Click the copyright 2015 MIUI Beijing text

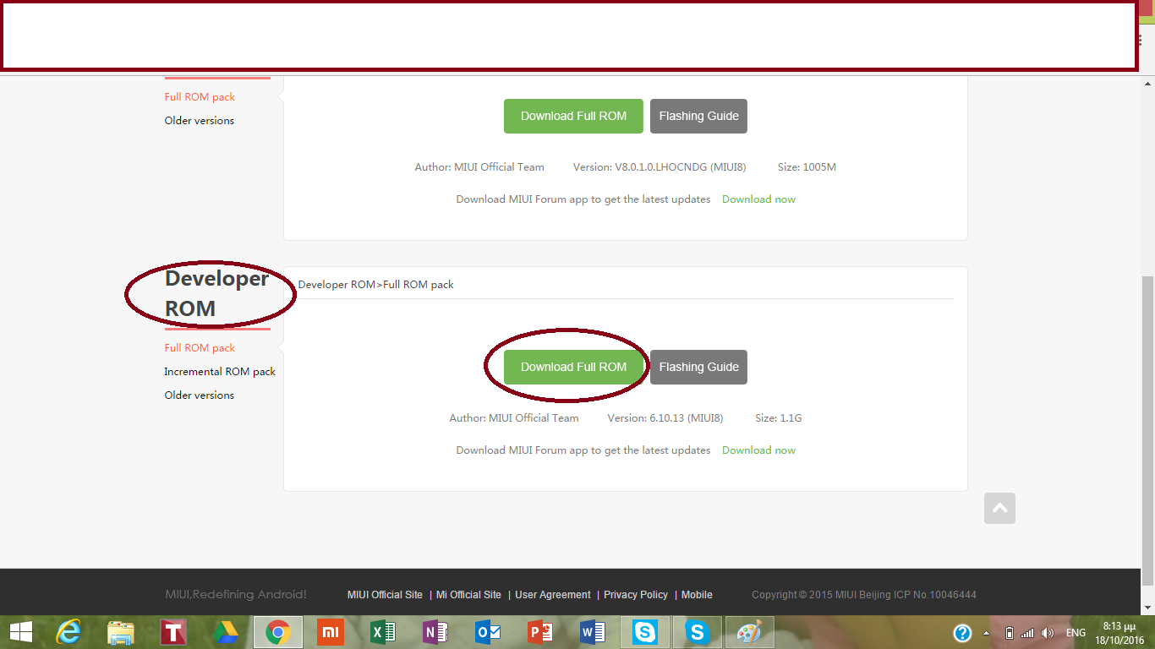coord(864,595)
